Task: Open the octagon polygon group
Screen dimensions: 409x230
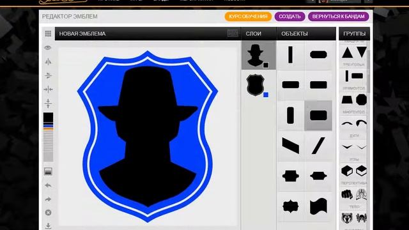Action: pos(362,100)
